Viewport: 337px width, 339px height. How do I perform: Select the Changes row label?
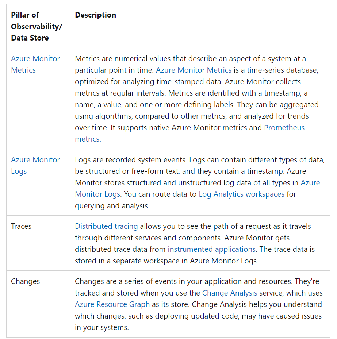[26, 281]
